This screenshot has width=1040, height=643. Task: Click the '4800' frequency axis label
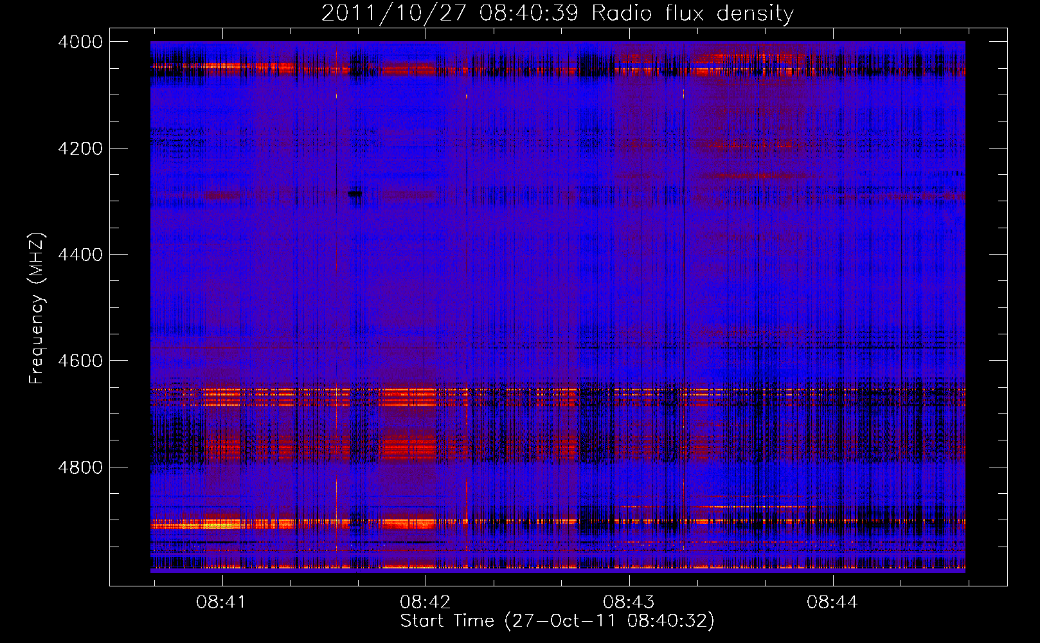80,467
